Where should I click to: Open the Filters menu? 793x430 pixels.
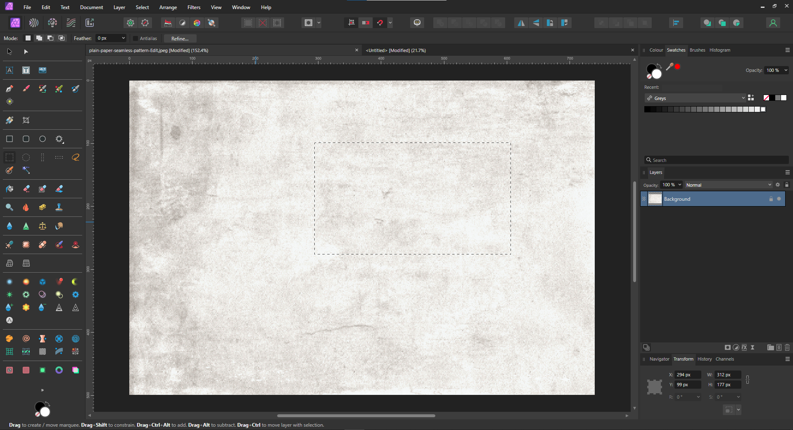tap(194, 7)
